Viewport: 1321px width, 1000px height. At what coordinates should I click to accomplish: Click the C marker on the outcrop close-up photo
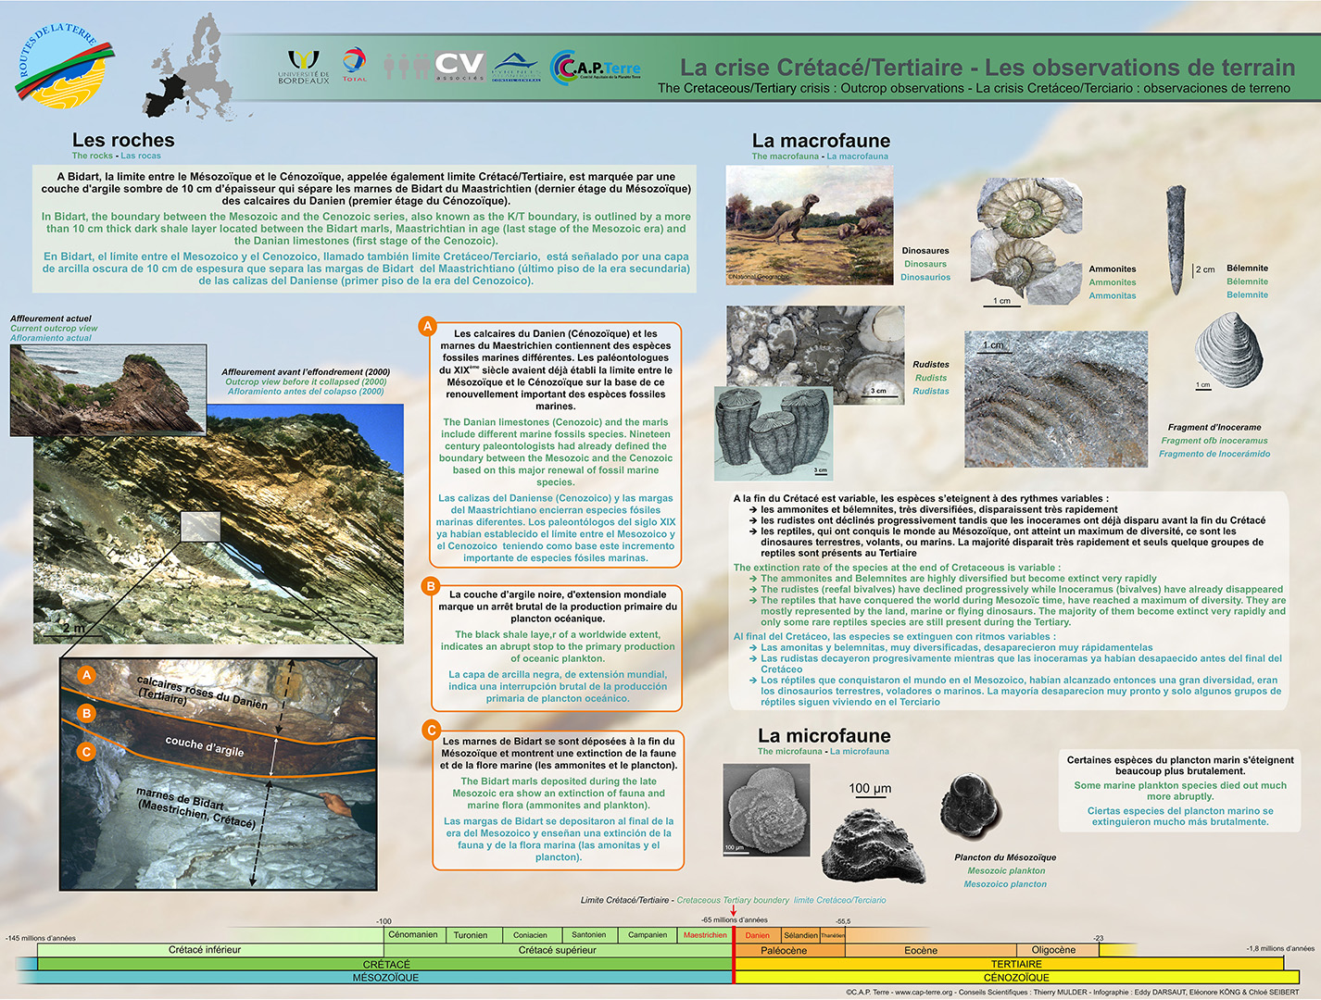pyautogui.click(x=86, y=752)
